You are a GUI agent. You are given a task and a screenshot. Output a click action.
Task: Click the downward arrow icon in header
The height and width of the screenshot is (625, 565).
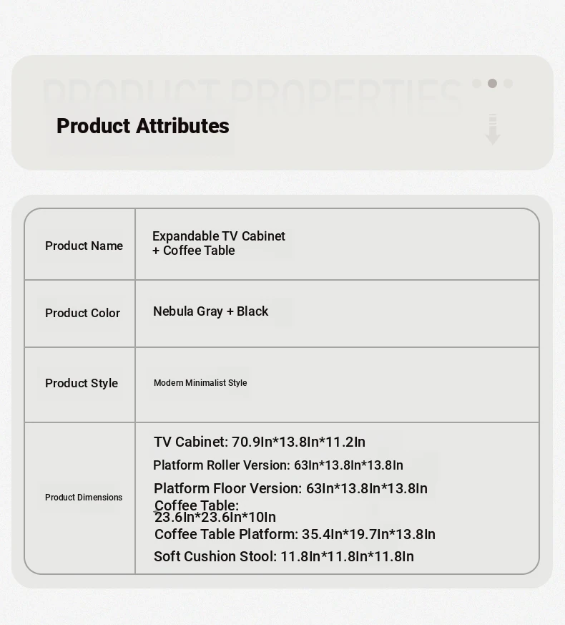pyautogui.click(x=493, y=130)
